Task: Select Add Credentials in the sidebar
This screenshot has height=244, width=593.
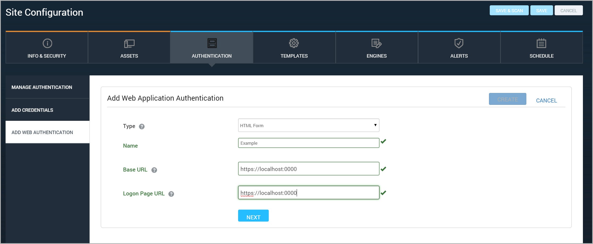Action: [32, 110]
